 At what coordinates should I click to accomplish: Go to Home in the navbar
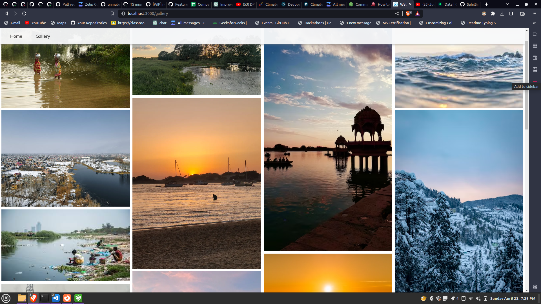[x=16, y=36]
